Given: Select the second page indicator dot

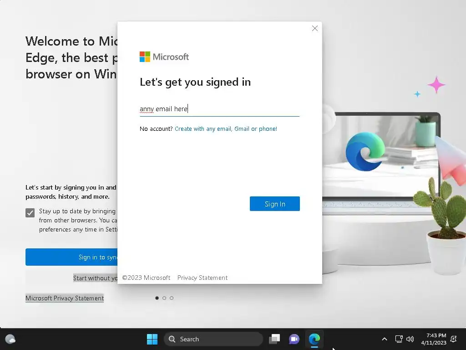Looking at the screenshot, I should point(164,298).
